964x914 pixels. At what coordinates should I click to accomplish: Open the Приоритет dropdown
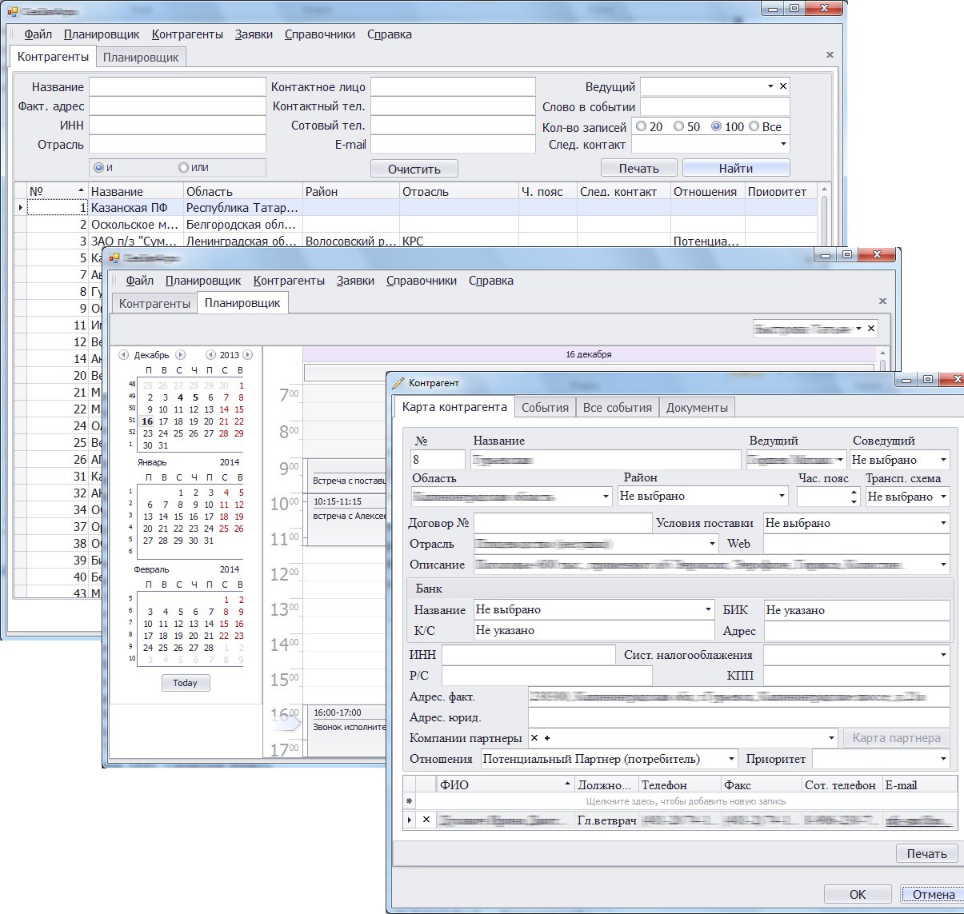click(943, 759)
